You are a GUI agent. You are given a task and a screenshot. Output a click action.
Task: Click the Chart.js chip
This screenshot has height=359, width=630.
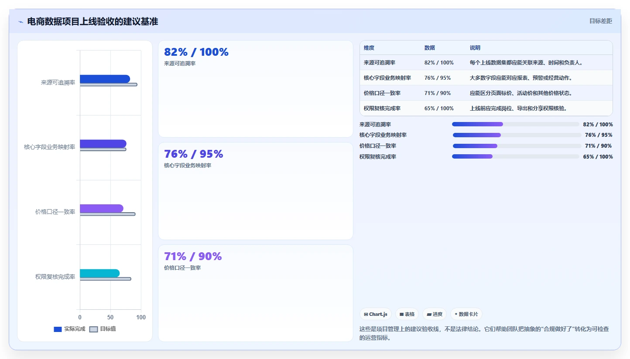pyautogui.click(x=376, y=314)
